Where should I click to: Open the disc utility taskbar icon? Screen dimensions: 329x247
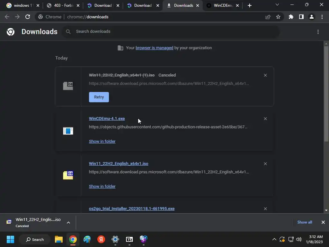click(x=144, y=239)
